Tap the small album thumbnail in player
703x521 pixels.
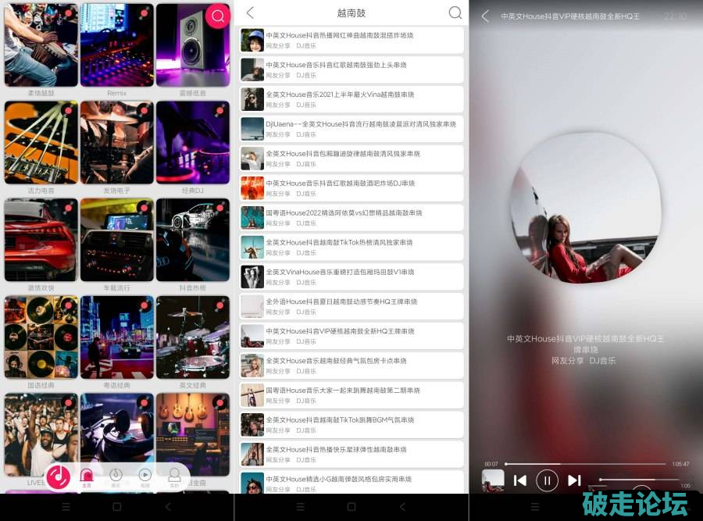pos(493,480)
